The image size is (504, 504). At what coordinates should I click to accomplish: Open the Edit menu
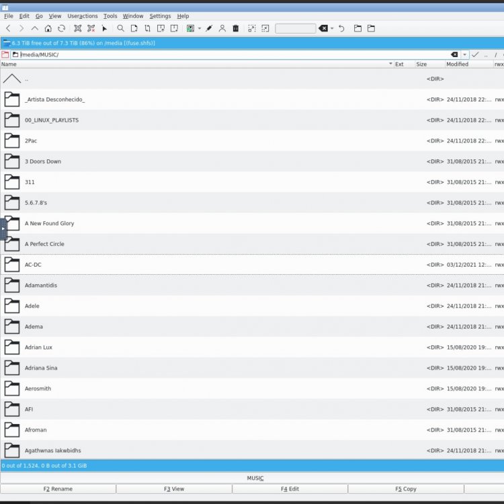[x=24, y=16]
